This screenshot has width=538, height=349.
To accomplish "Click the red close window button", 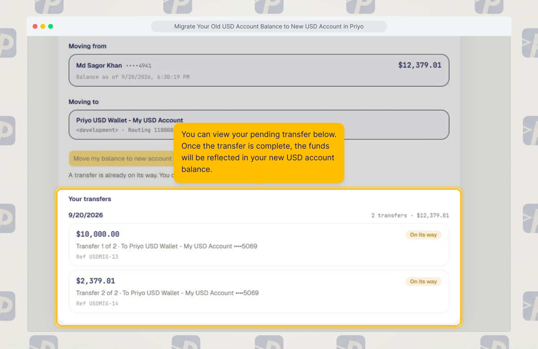I will [35, 26].
